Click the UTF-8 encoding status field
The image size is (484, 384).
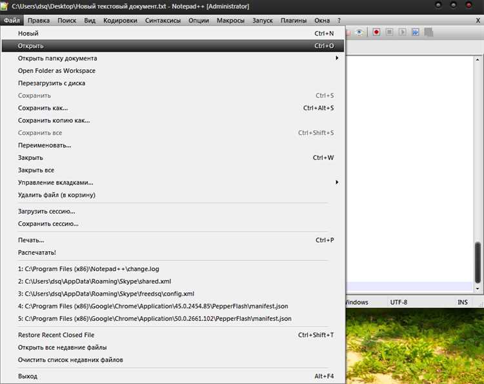click(399, 302)
